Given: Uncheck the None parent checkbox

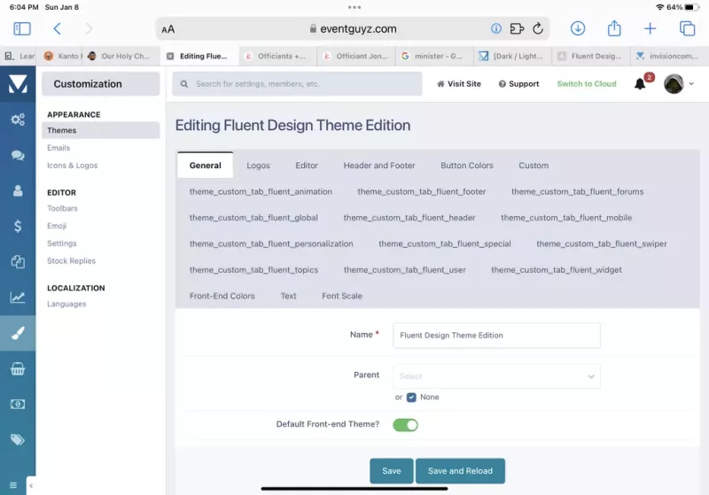Looking at the screenshot, I should (x=411, y=398).
